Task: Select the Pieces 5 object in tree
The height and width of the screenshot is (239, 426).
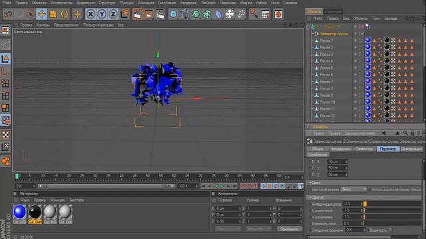Action: (326, 68)
